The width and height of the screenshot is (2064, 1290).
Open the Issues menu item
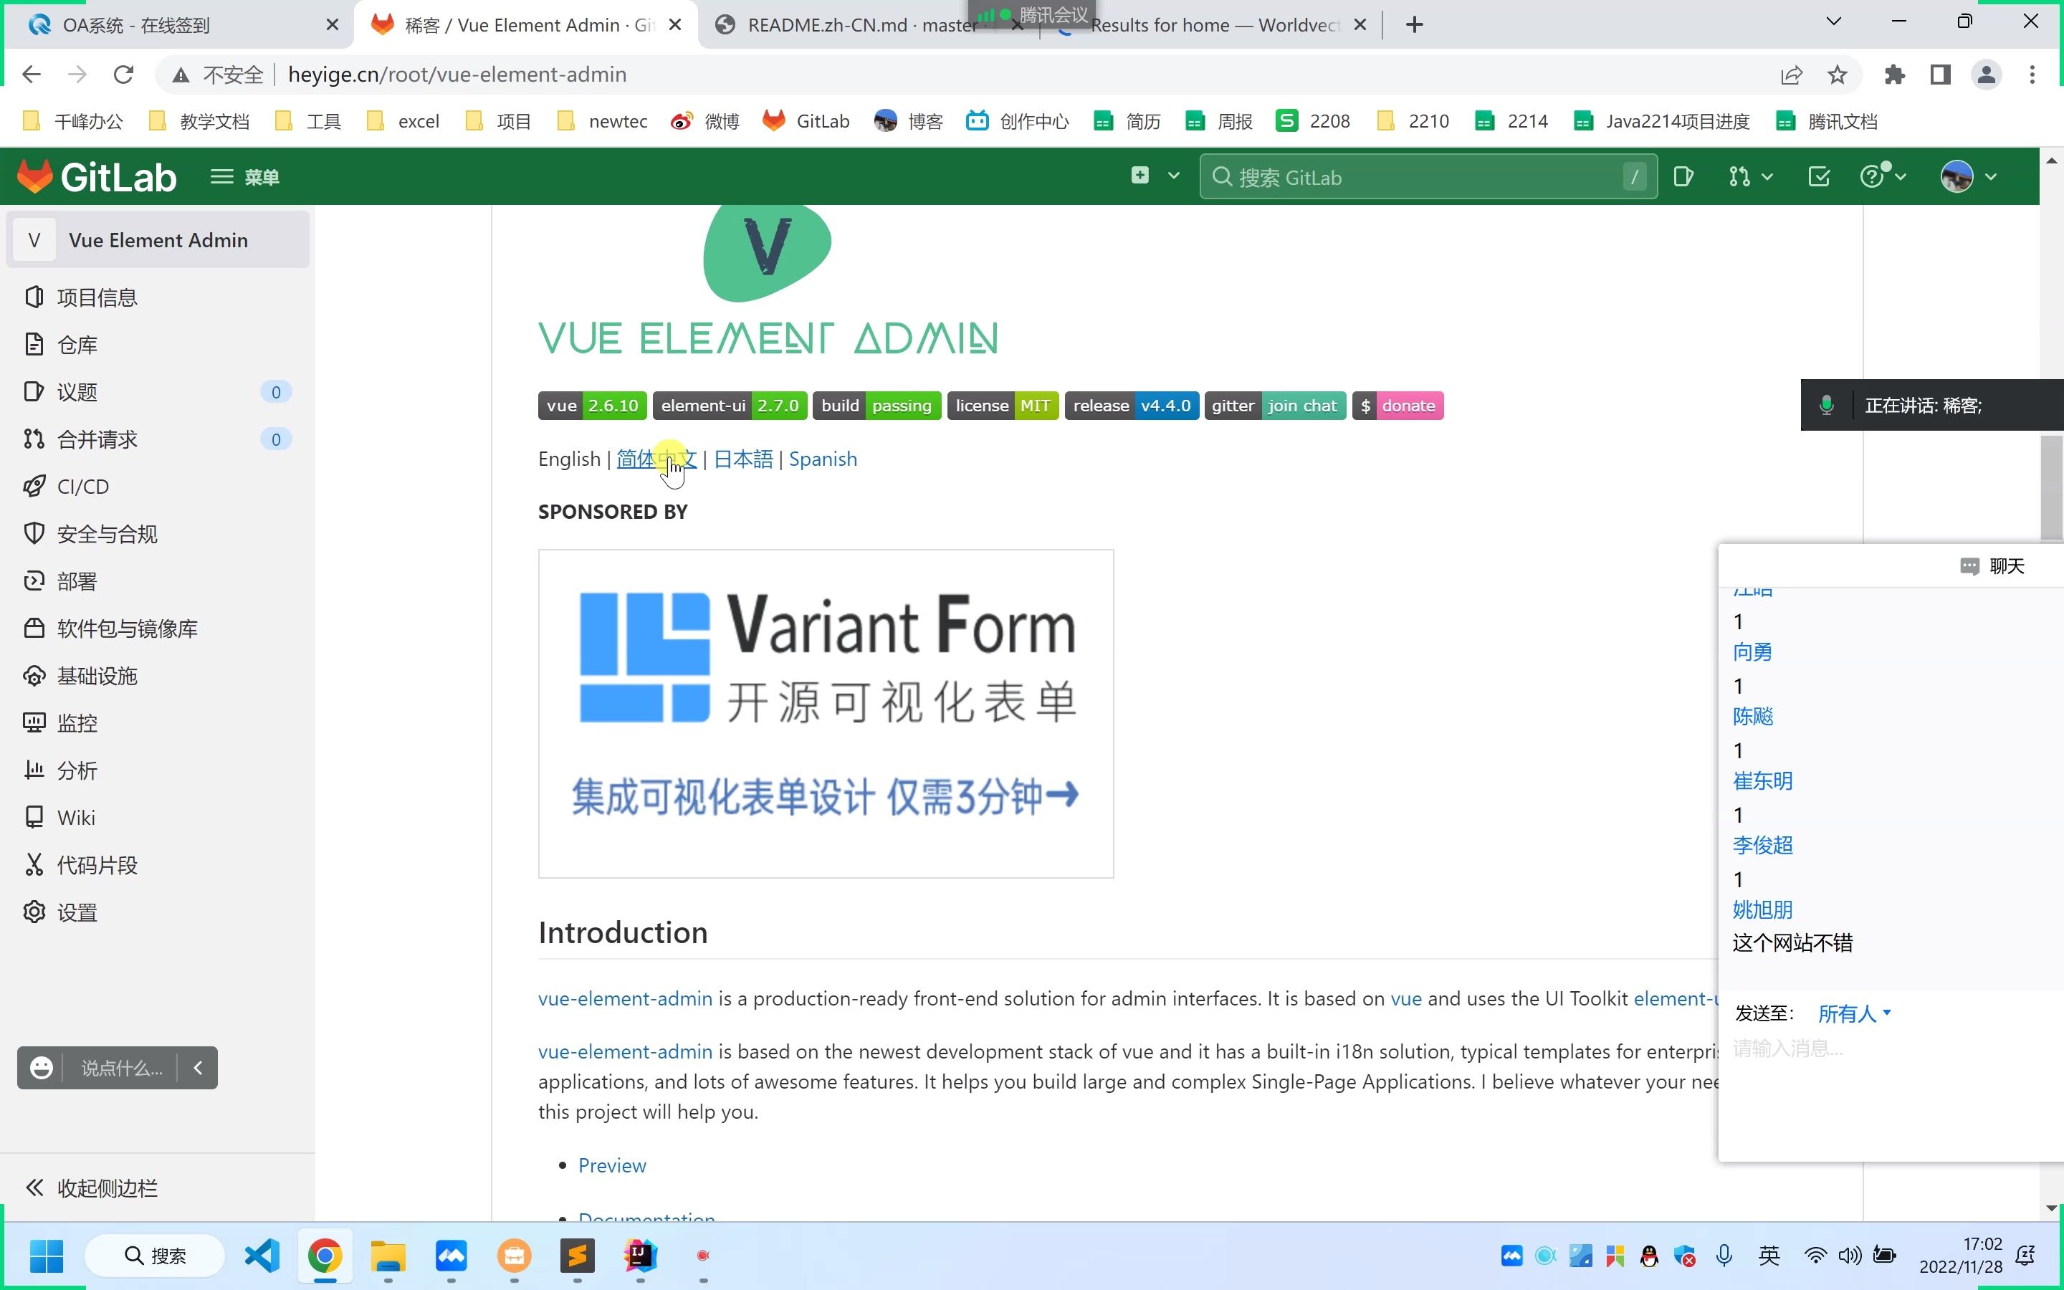(77, 391)
